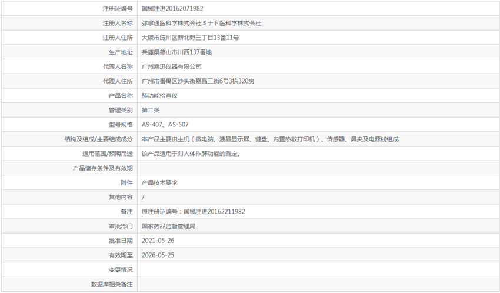500x293 pixels.
Task: Click the 注册人名称 label
Action: pyautogui.click(x=118, y=24)
